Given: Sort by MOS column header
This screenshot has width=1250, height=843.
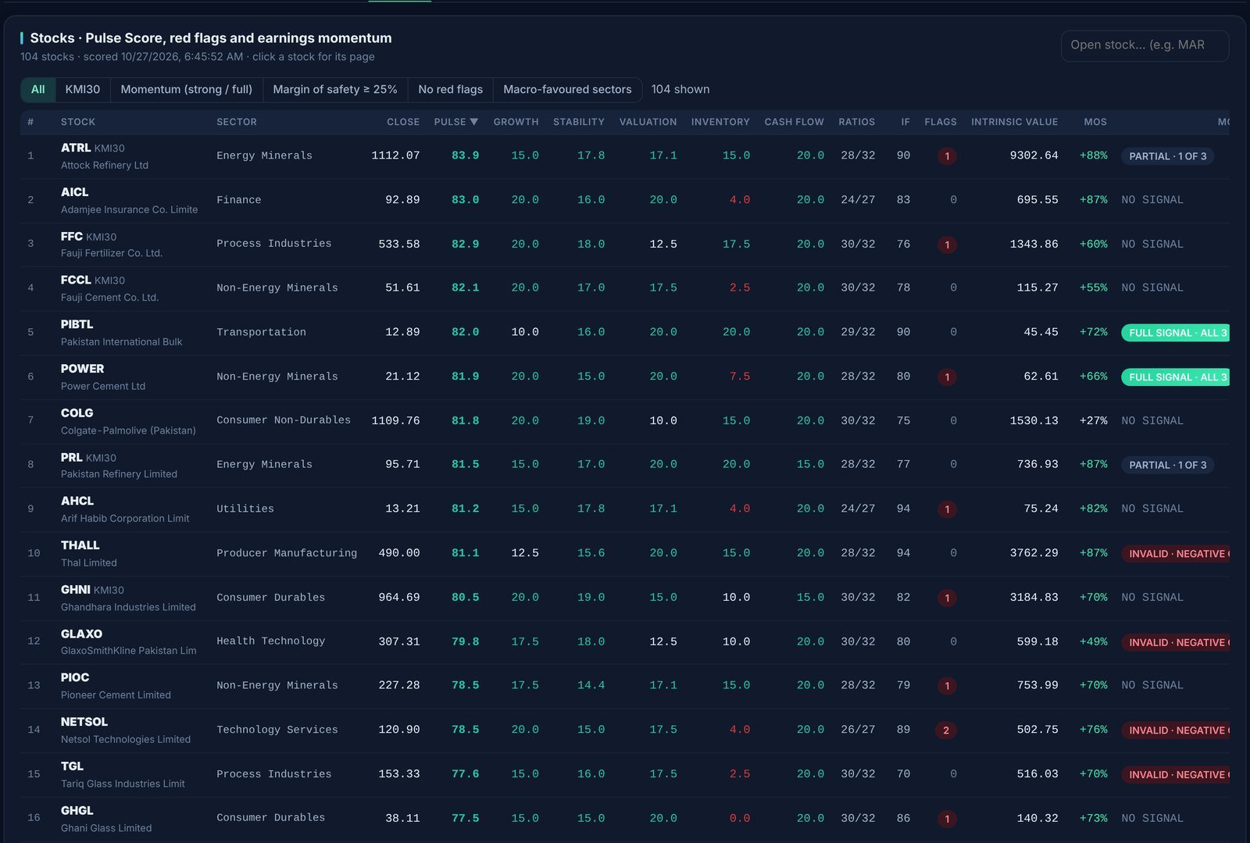Looking at the screenshot, I should (1095, 122).
